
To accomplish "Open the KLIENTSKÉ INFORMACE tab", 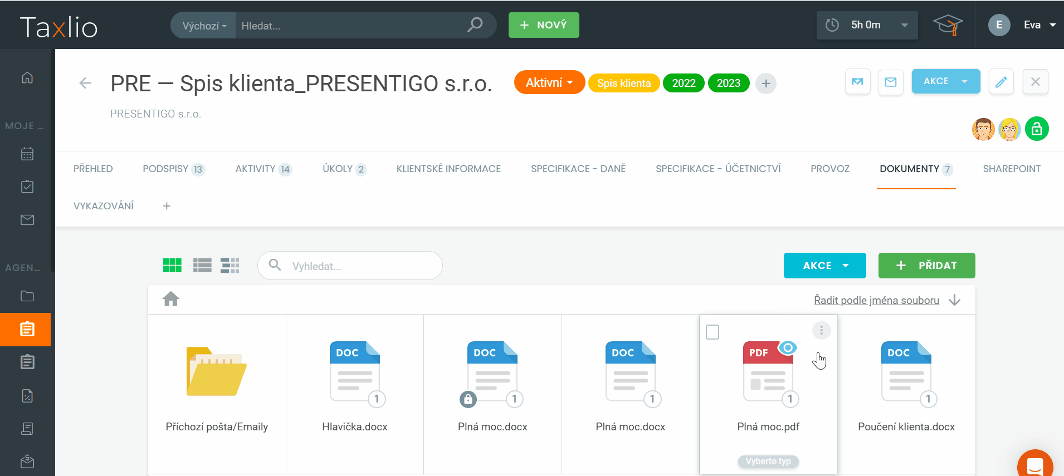I will 448,169.
